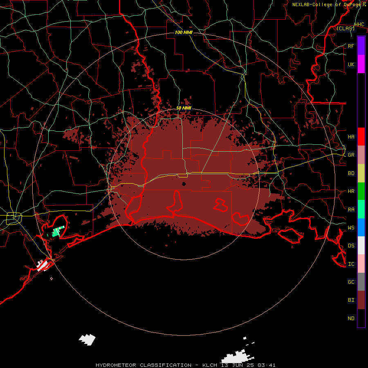Click the ND black legend swatch
The height and width of the screenshot is (368, 368).
tap(361, 318)
